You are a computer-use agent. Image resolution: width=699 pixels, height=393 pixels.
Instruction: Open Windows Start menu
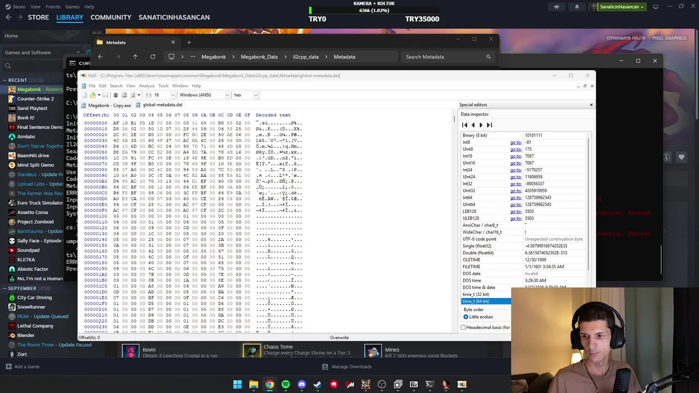[238, 384]
